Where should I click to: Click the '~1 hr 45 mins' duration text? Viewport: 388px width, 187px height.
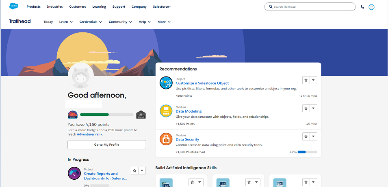308,96
